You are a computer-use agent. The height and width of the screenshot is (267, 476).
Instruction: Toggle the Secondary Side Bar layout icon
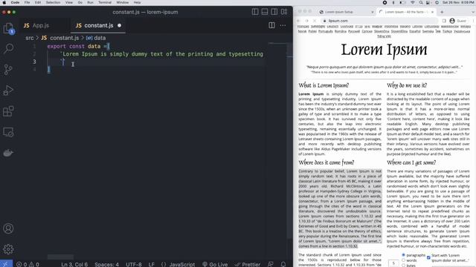coord(274,12)
